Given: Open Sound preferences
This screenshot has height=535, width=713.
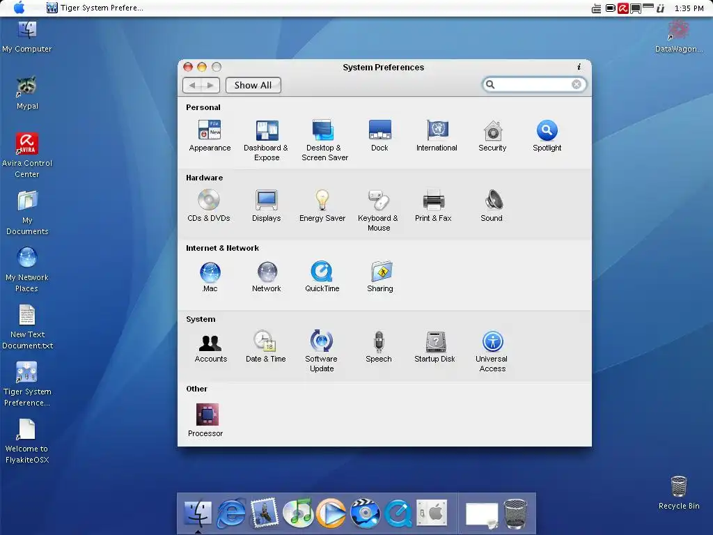Looking at the screenshot, I should pyautogui.click(x=492, y=206).
